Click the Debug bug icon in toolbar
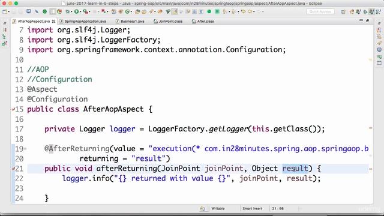The image size is (384, 216). click(x=67, y=11)
